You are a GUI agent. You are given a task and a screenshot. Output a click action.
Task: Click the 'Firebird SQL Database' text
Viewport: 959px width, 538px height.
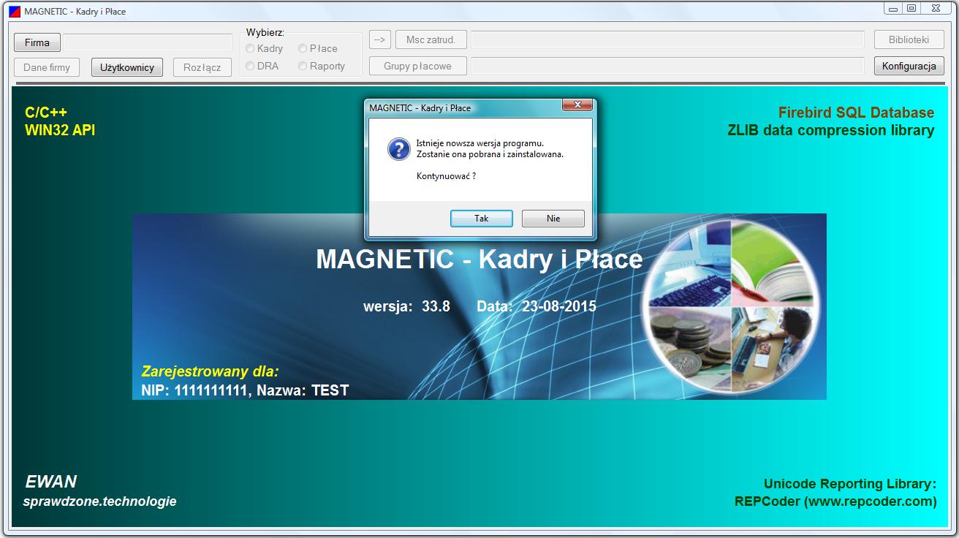856,113
